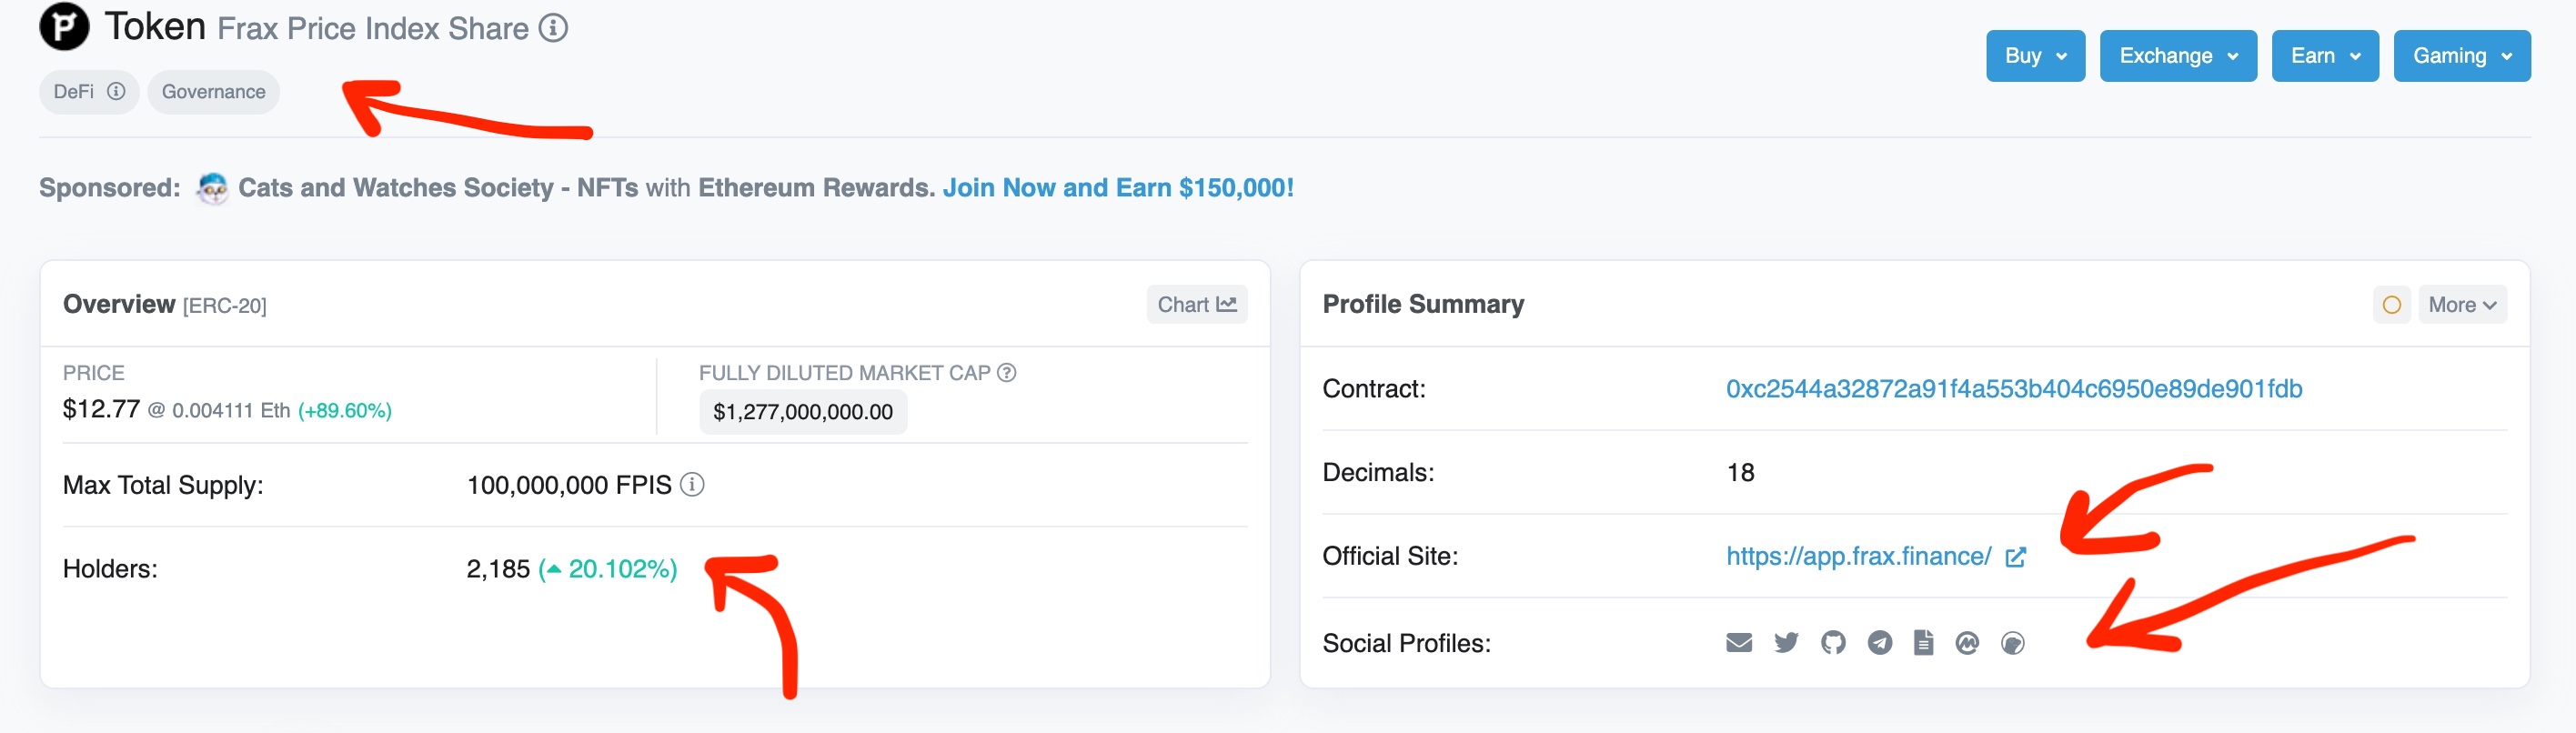
Task: Open the Gaming dropdown menu
Action: coord(2462,56)
